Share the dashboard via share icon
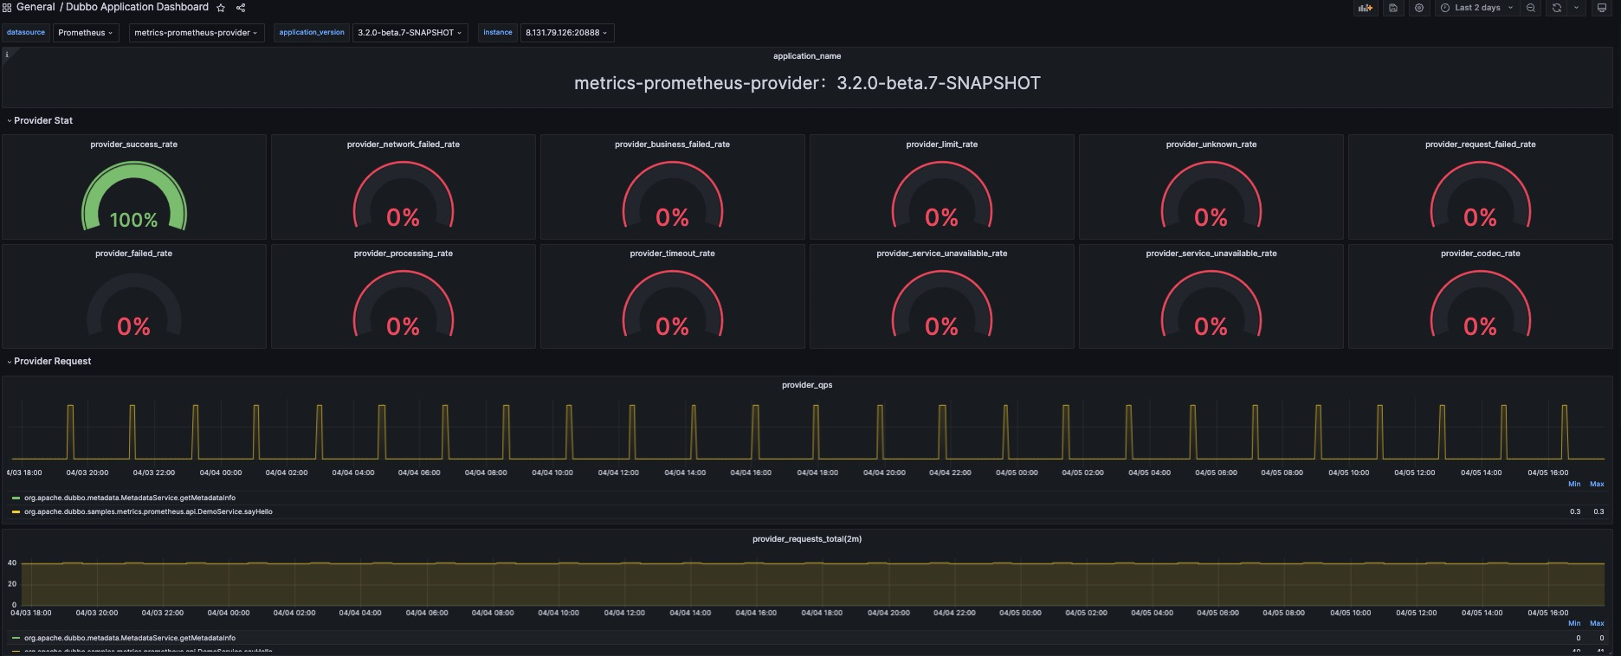 point(241,8)
